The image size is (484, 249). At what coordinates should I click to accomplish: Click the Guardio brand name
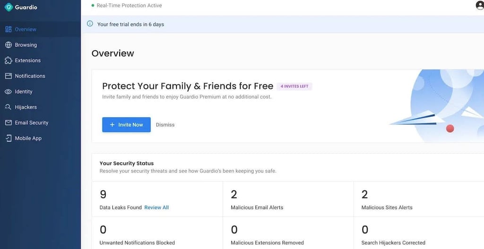26,7
